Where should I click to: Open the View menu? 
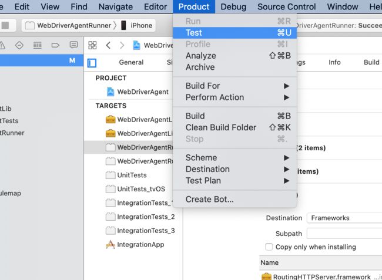coord(50,6)
